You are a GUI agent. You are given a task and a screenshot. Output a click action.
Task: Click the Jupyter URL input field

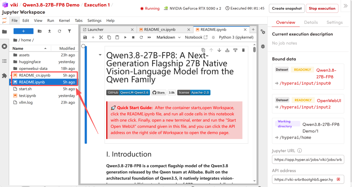coord(308,160)
